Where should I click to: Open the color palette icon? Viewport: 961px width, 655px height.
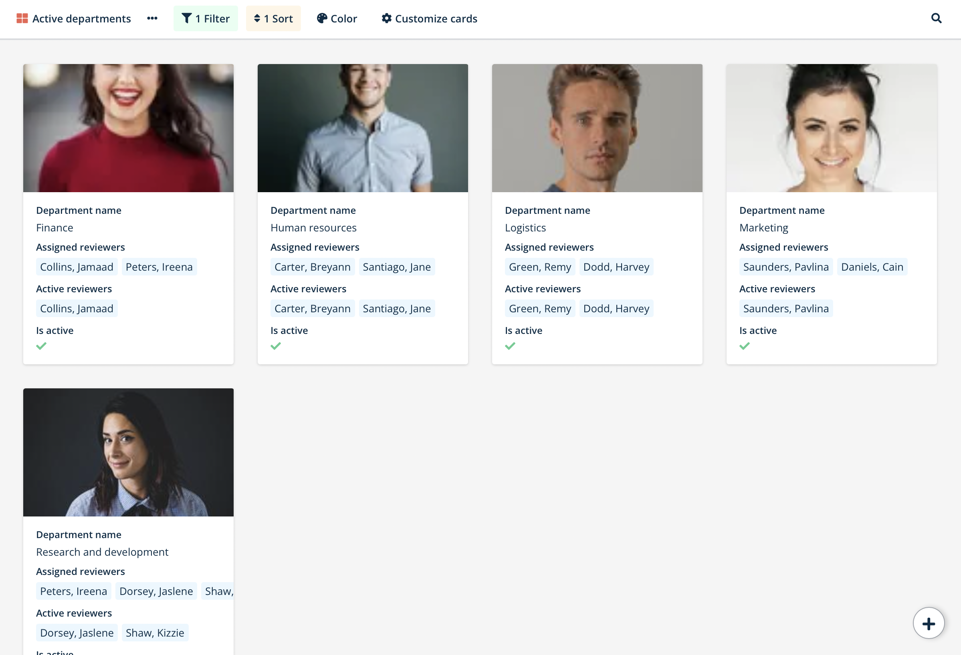[322, 18]
